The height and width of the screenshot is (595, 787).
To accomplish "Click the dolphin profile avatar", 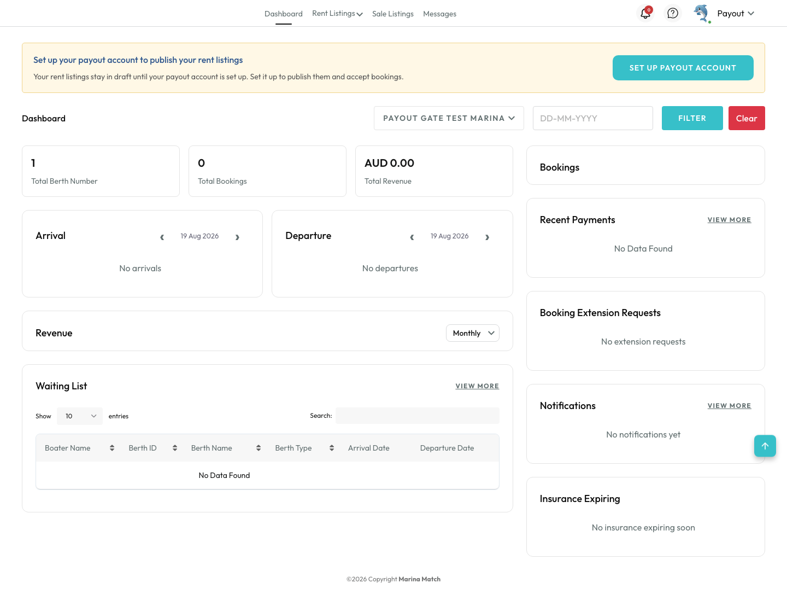I will [701, 13].
